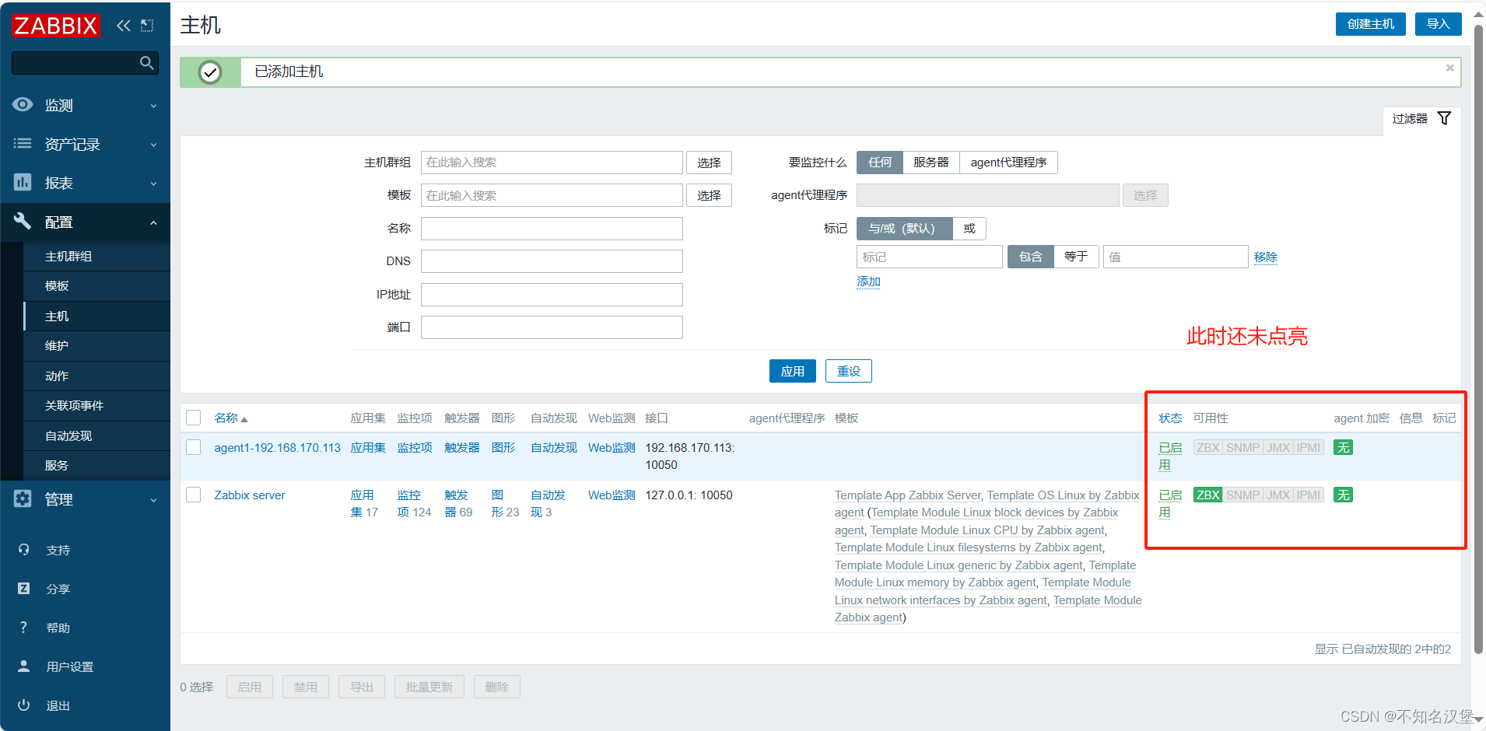Expand the 监测 menu chevron

tap(153, 106)
